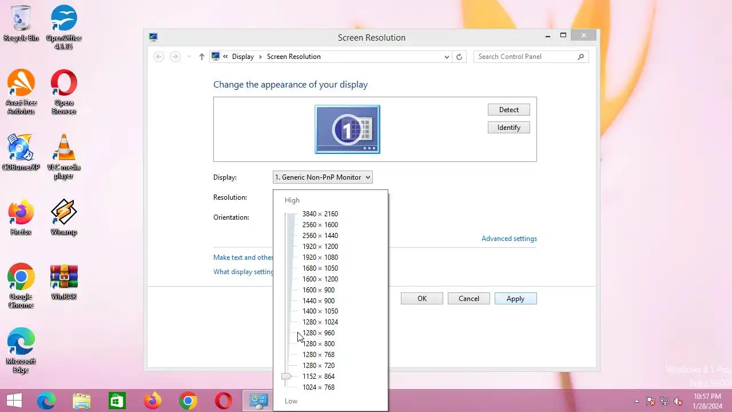Click the Detect button
The image size is (732, 412).
click(508, 110)
